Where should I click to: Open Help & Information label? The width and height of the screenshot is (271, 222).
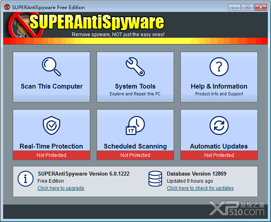tap(219, 86)
